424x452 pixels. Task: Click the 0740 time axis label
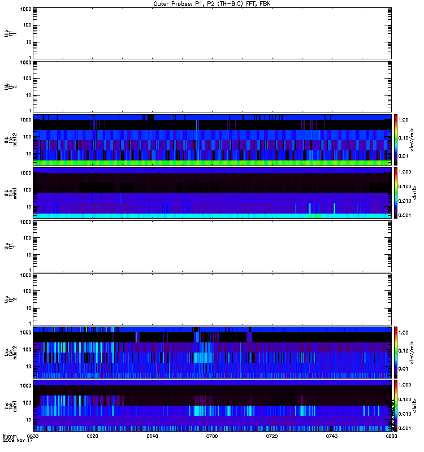(x=332, y=436)
